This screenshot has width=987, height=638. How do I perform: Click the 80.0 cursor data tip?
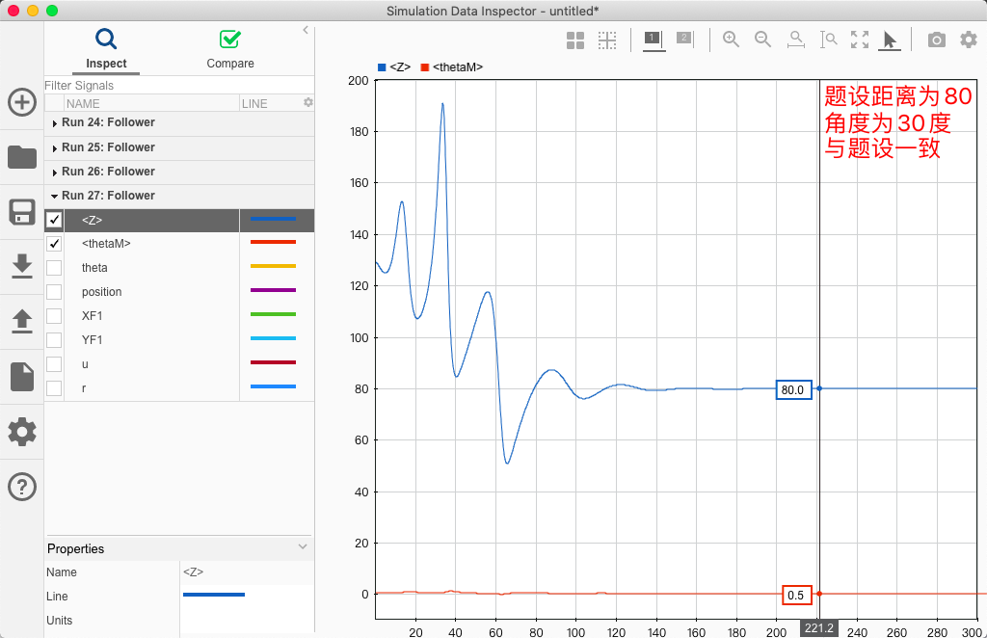[x=793, y=389]
